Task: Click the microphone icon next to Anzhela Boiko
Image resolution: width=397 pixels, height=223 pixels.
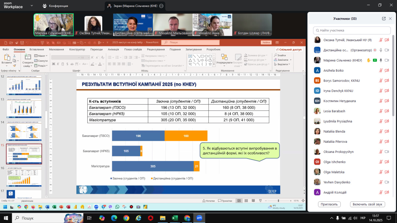Action: 381,70
